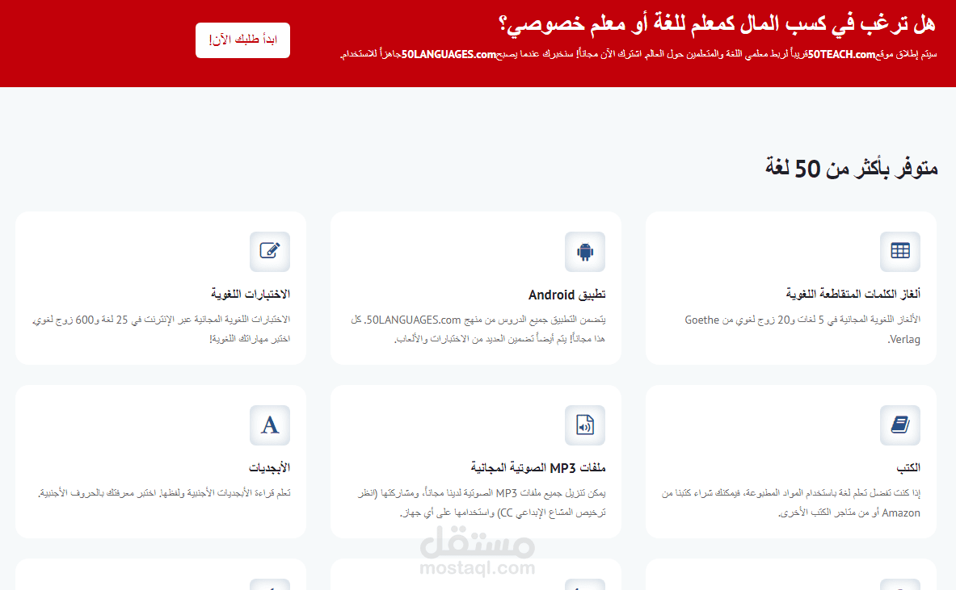Screen dimensions: 956x590
Task: Click the 50TEACH.com text in banner
Action: click(x=841, y=54)
